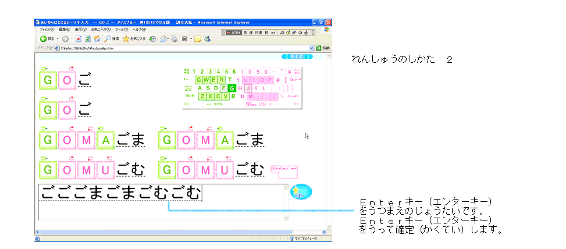Click the highlighted G key on keyboard diagram
566x249 pixels.
232,88
